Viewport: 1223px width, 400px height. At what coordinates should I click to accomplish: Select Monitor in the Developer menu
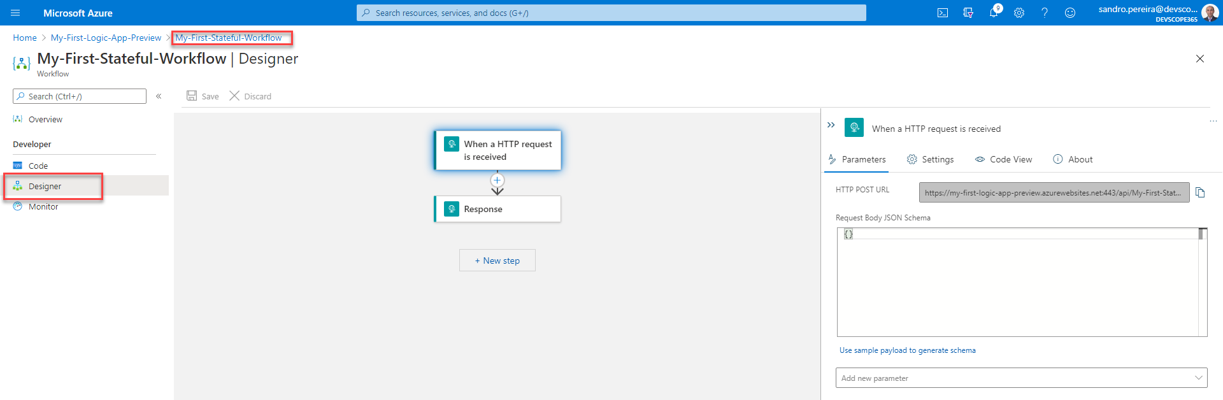coord(43,206)
